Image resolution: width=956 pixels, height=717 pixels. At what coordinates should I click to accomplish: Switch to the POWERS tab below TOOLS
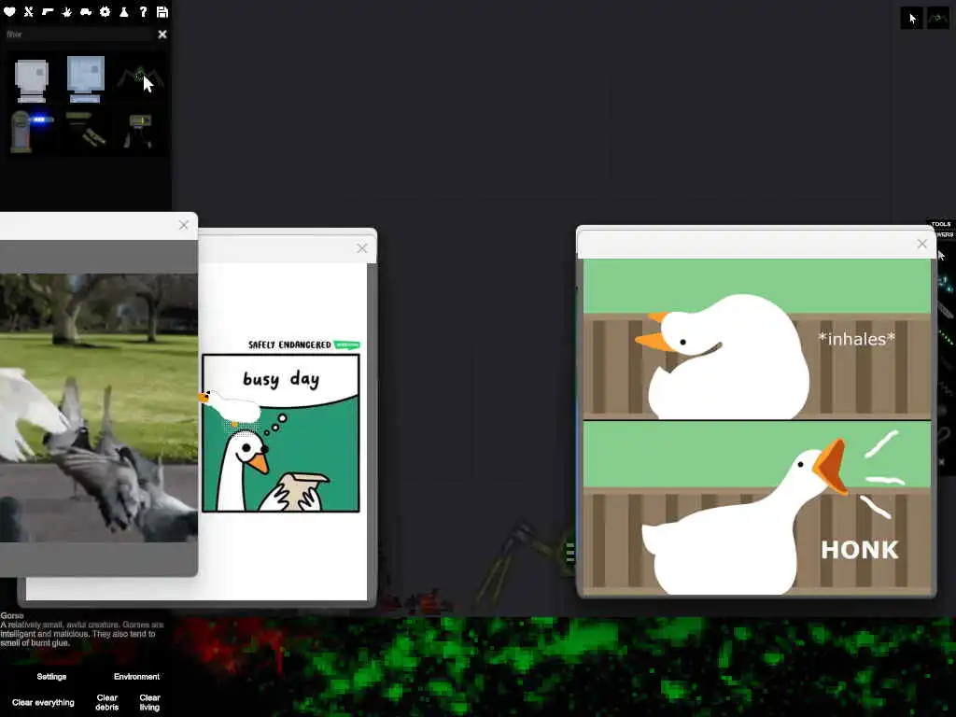[x=944, y=234]
